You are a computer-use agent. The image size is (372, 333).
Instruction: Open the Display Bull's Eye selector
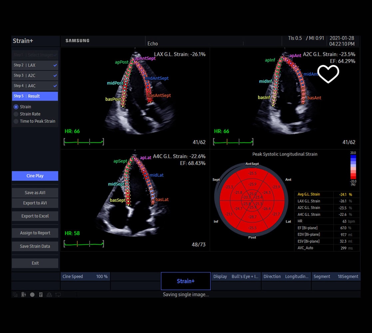coord(236,276)
